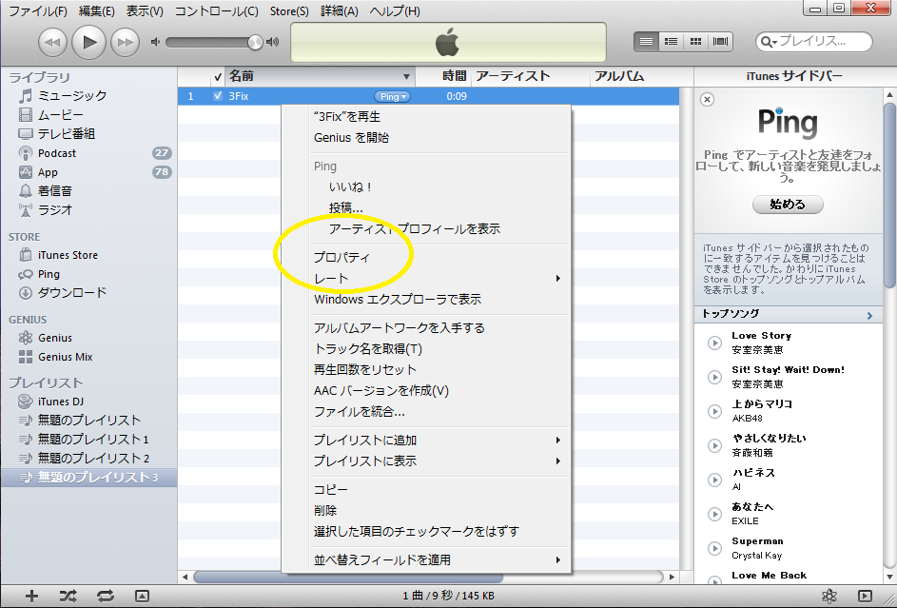Choose プロパティ in context menu
897x608 pixels.
[341, 258]
